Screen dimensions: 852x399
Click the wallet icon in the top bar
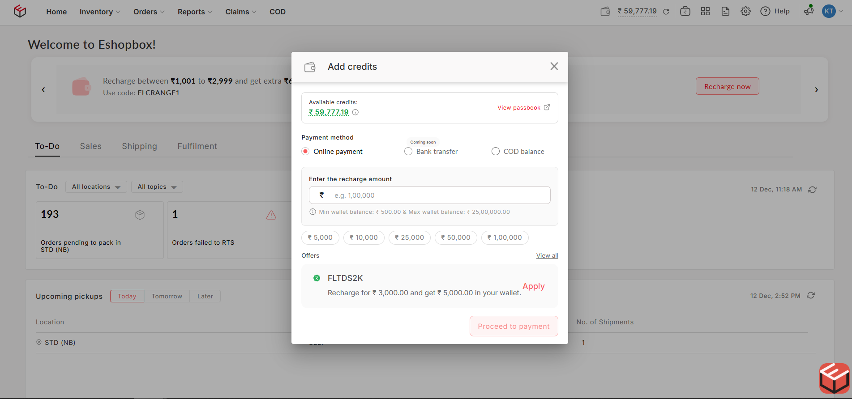click(605, 12)
